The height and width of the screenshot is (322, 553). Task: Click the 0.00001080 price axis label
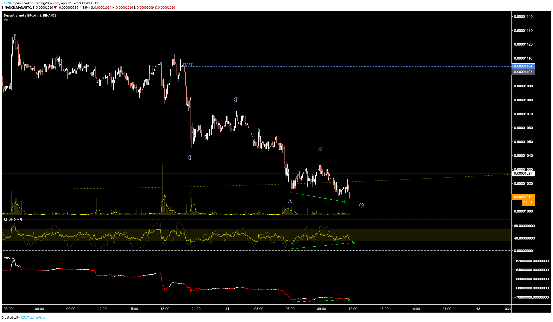pos(523,100)
